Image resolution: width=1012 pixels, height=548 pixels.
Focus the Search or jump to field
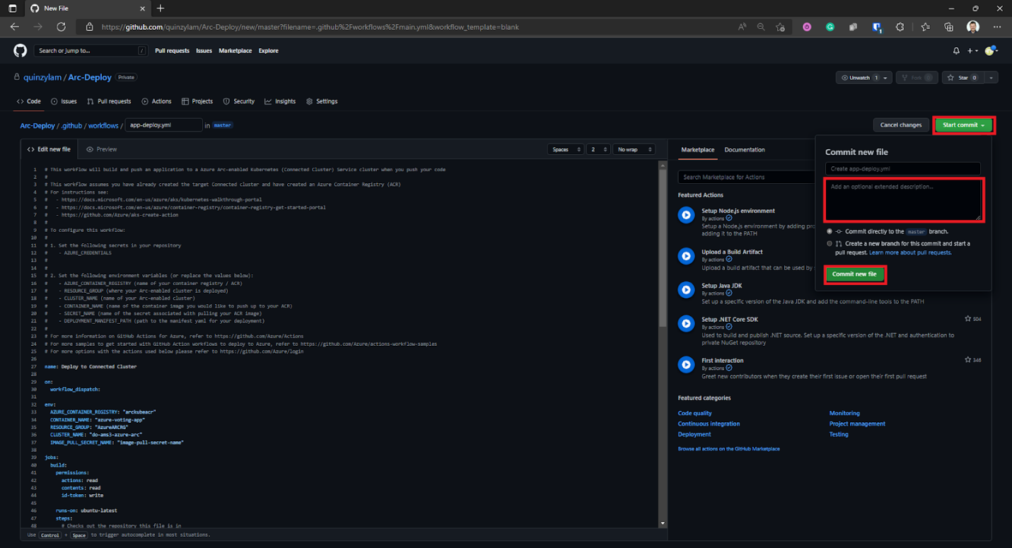tap(92, 51)
